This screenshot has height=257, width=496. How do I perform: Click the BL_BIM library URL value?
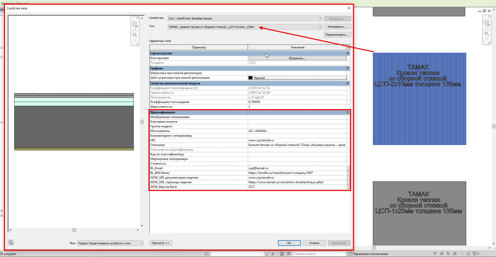(297, 173)
